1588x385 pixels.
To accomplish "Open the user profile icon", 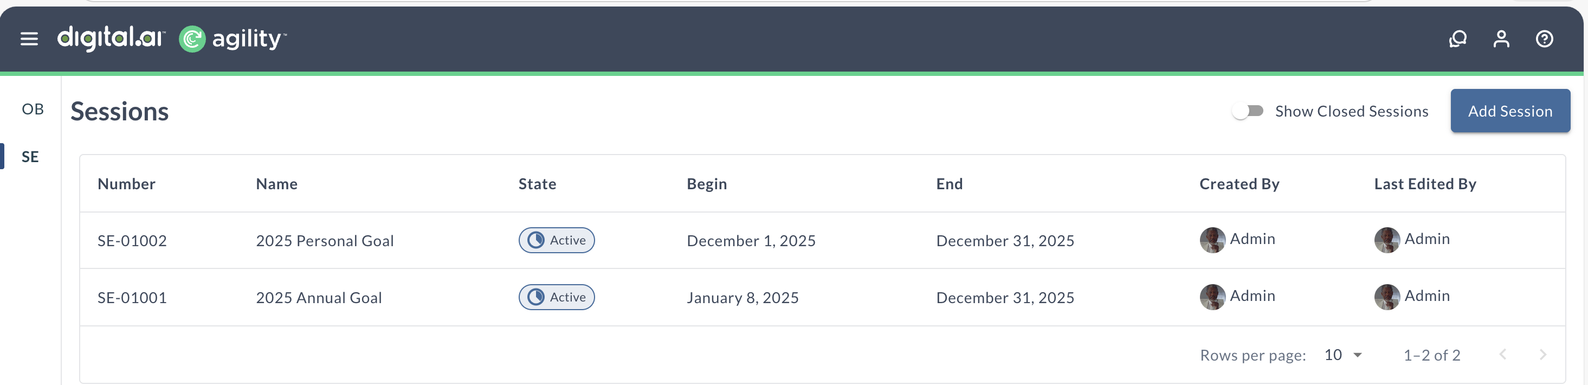I will tap(1501, 39).
